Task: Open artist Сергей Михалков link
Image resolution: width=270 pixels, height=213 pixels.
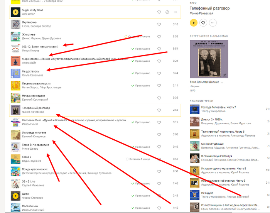Action: [33, 185]
